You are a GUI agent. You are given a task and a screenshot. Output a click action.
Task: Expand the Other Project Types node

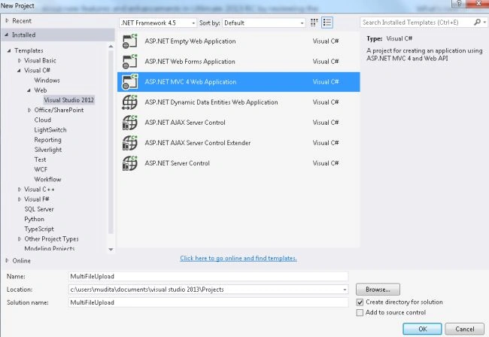(x=20, y=238)
